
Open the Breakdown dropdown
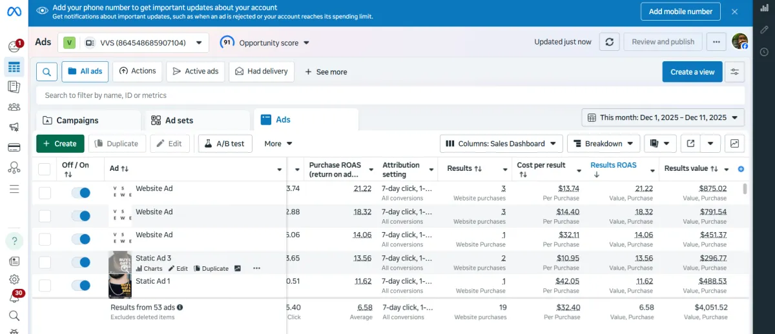click(x=603, y=144)
